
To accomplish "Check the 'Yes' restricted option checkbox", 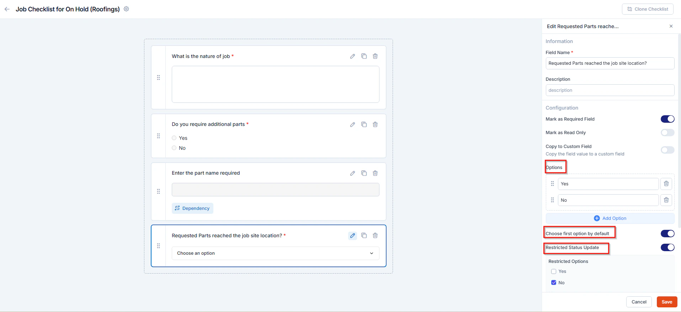I will [x=554, y=271].
